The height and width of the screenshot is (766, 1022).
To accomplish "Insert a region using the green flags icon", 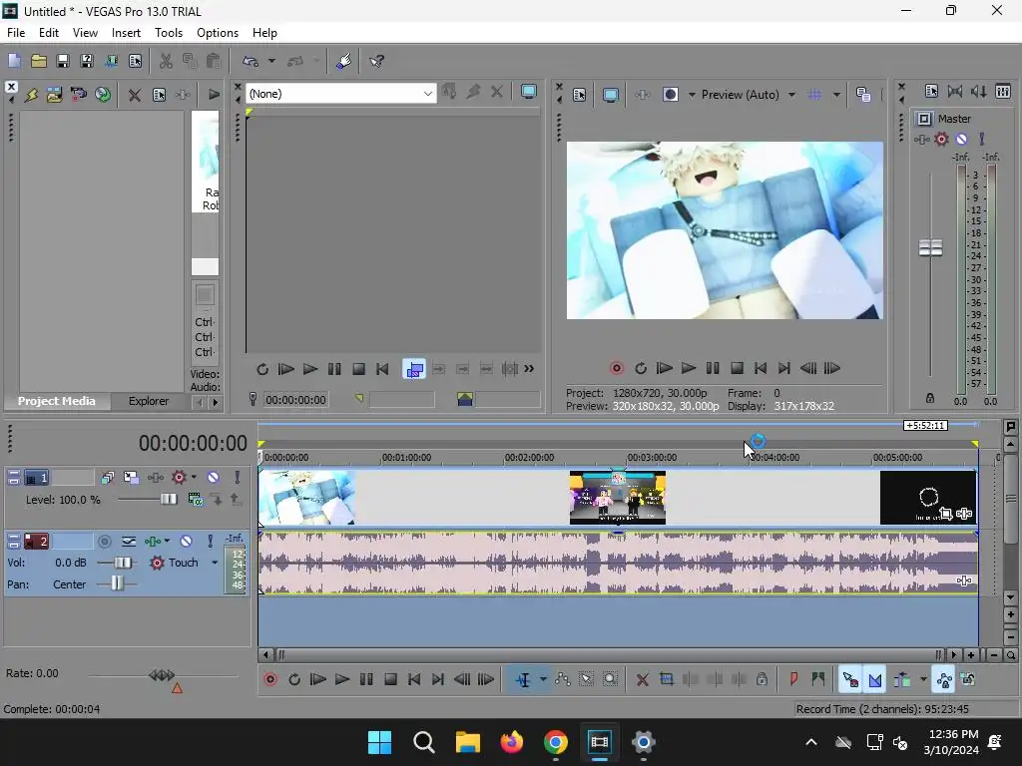I will 818,680.
